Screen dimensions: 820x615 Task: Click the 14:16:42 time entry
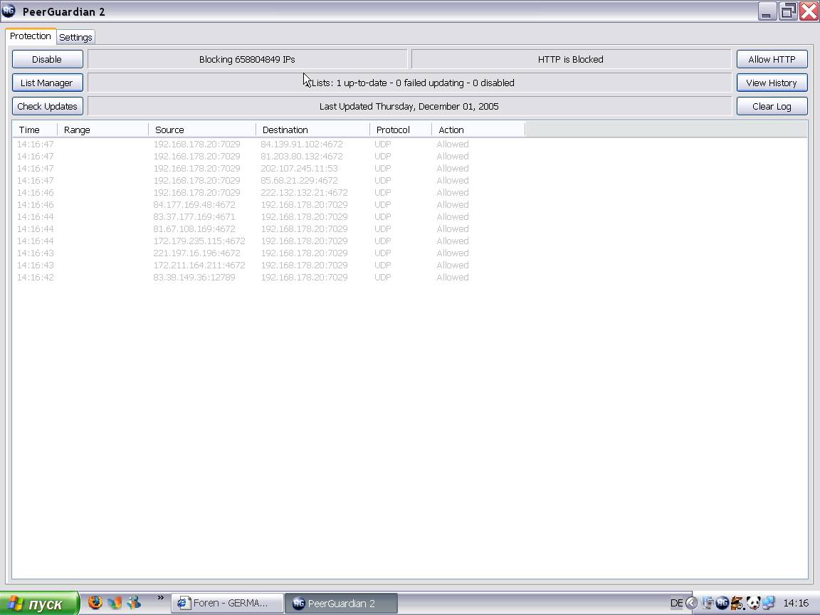(x=35, y=277)
